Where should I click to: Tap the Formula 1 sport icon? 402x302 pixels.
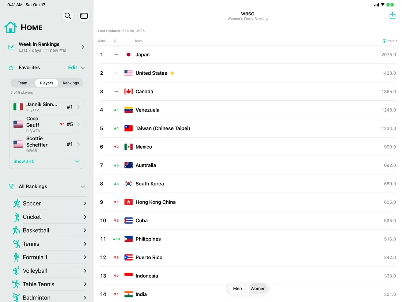point(16,257)
